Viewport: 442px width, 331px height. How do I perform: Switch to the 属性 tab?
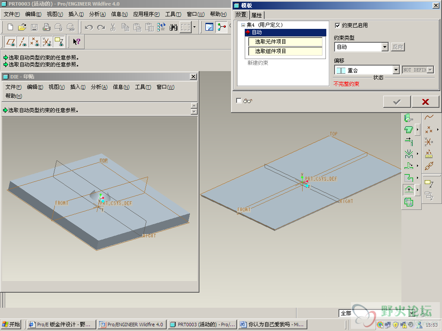pos(256,15)
